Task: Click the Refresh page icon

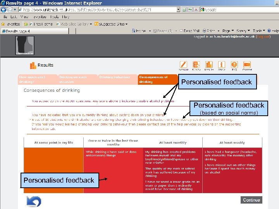Action: click(190, 10)
